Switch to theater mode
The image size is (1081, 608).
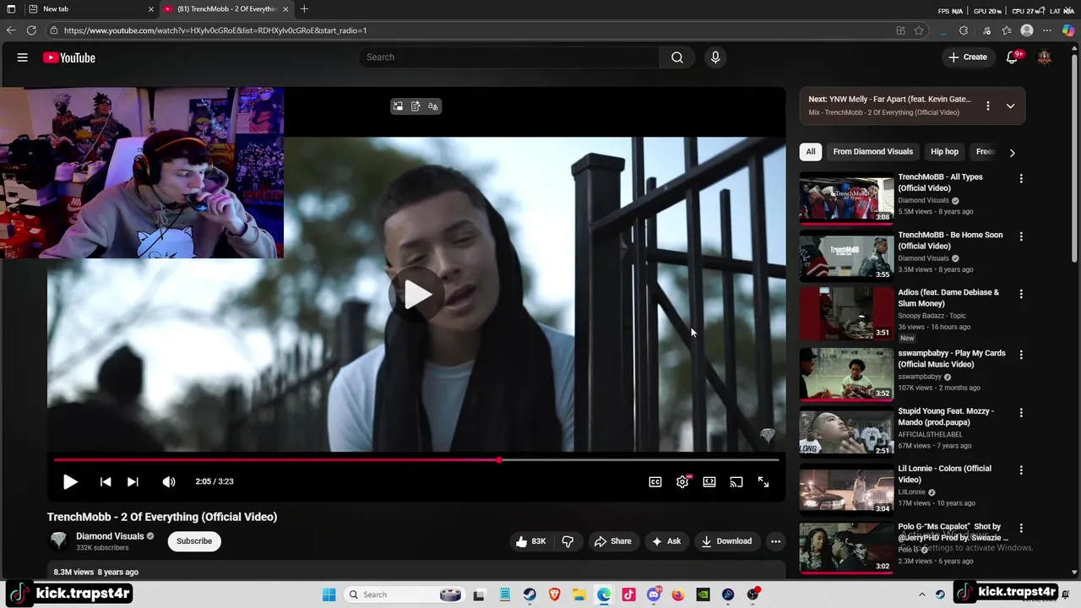tap(709, 481)
